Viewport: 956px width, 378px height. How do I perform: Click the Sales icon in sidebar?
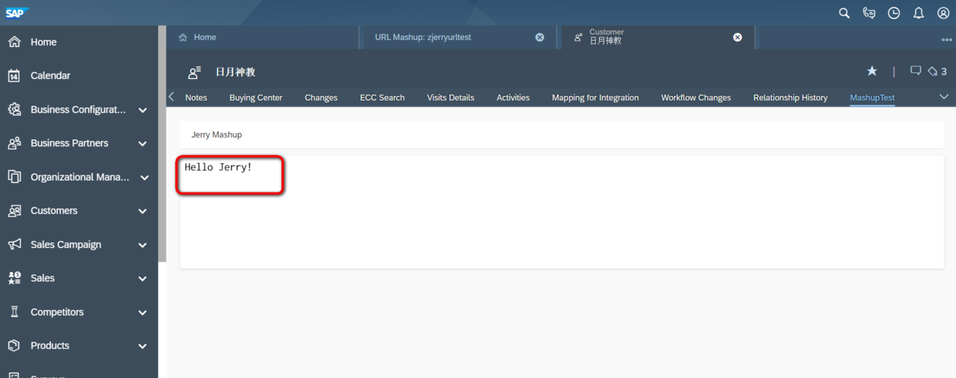(x=14, y=278)
